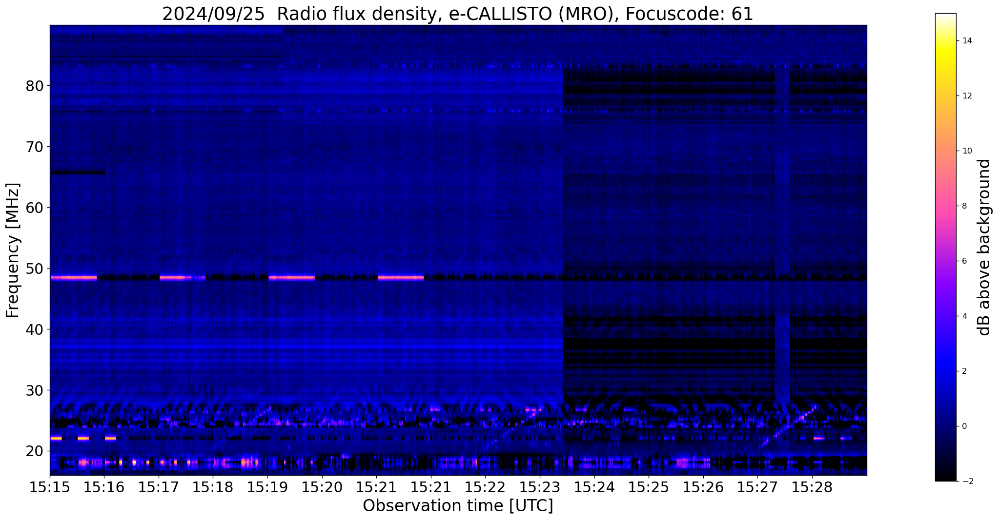Select the 'Observation time [UTC]' axis label

point(458,506)
